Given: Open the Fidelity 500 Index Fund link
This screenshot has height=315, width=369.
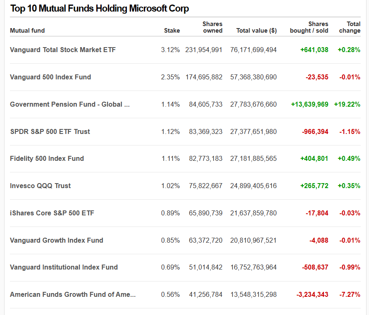Looking at the screenshot, I should (x=47, y=159).
